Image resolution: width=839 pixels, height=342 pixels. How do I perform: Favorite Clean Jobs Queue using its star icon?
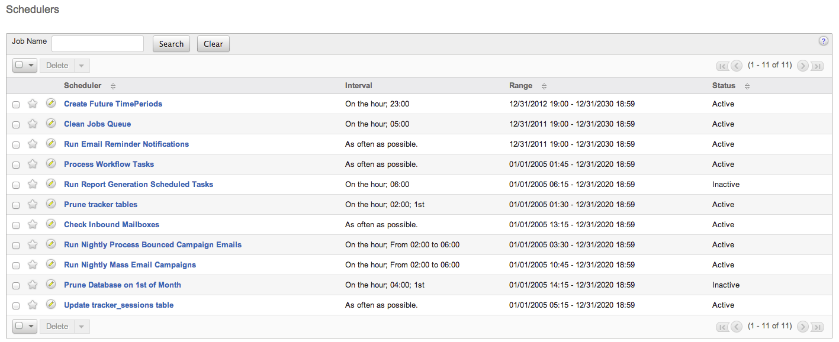(33, 123)
